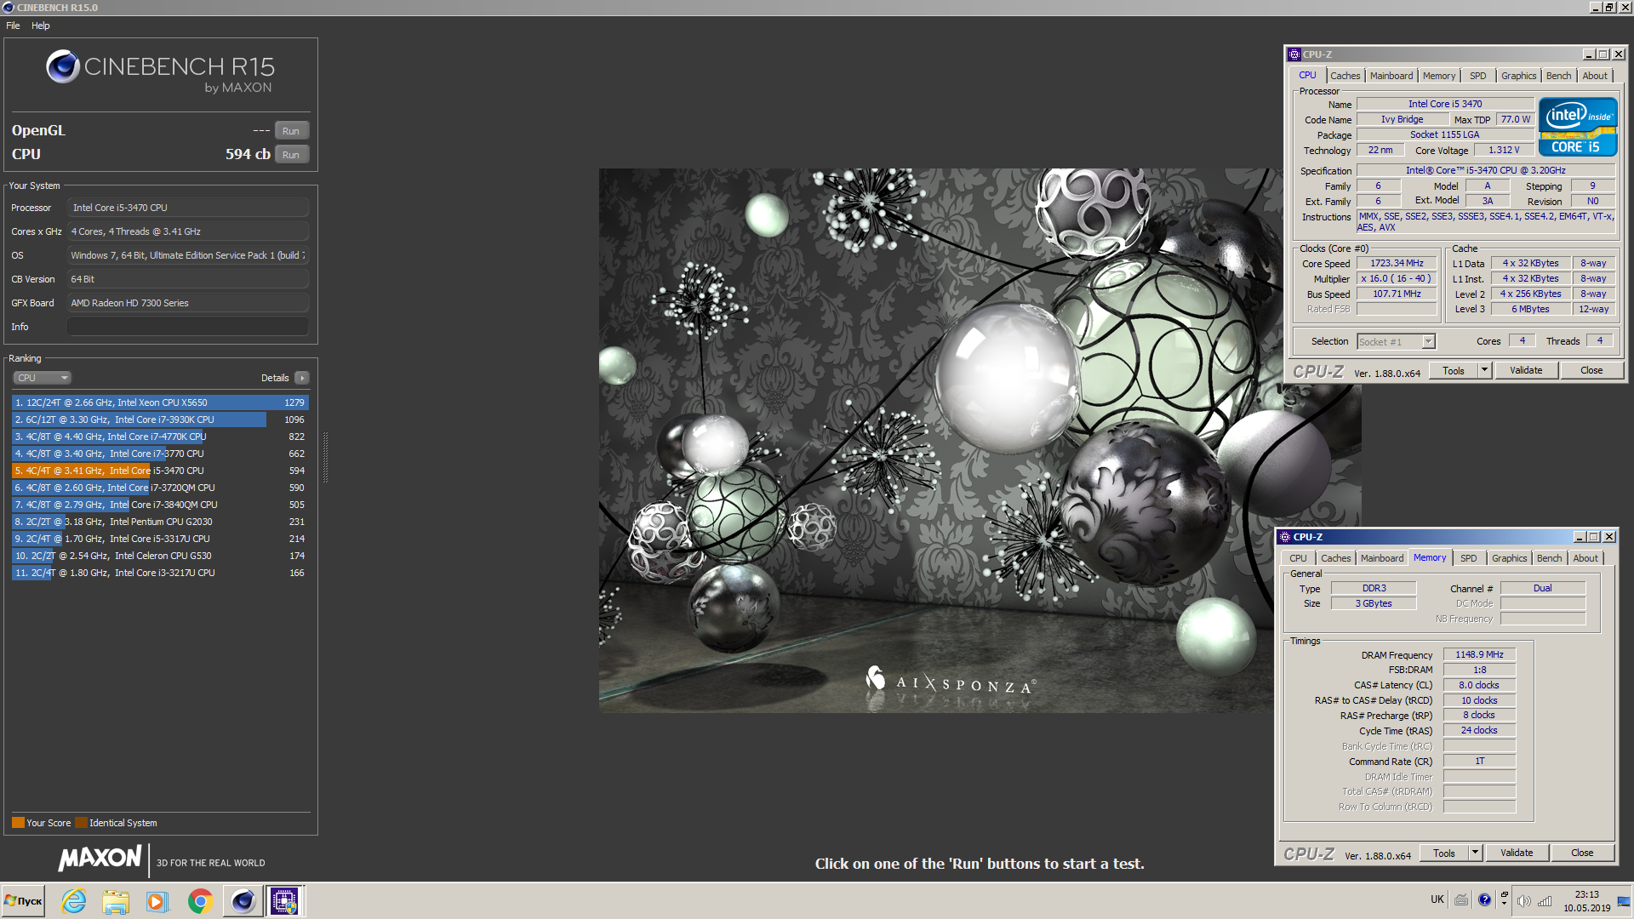Screen dimensions: 1634x919
Task: Select ranking row Intel Core i7-3930K
Action: click(x=160, y=420)
